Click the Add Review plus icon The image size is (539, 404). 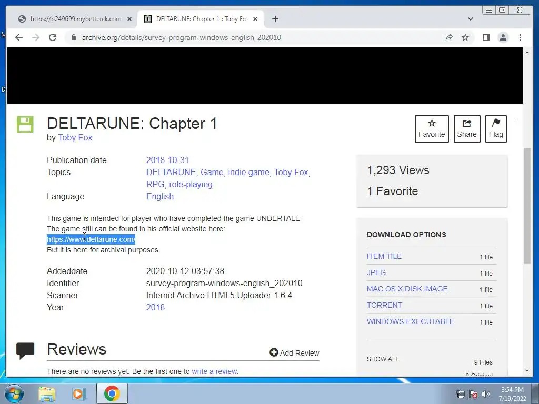pos(274,352)
